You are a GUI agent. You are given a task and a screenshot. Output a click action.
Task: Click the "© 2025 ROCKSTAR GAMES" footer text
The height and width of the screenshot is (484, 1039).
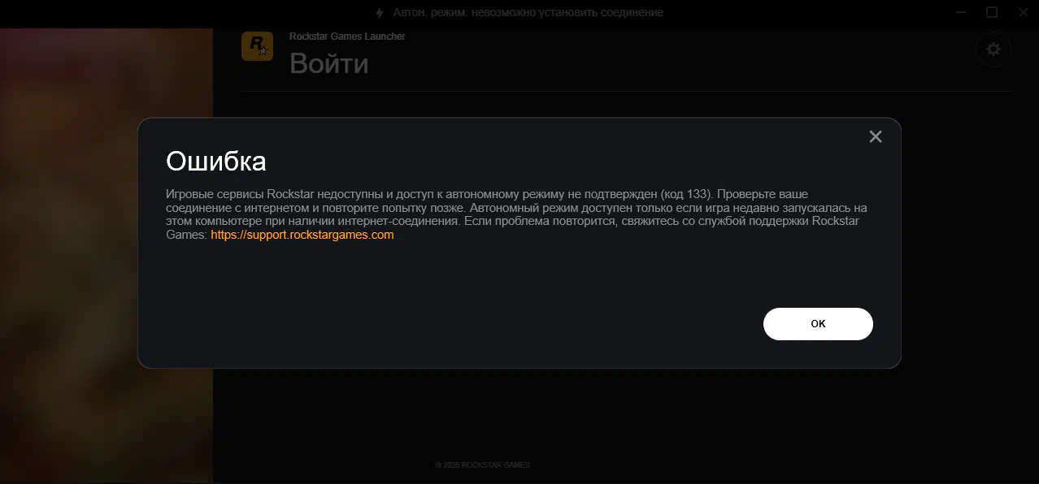(482, 465)
